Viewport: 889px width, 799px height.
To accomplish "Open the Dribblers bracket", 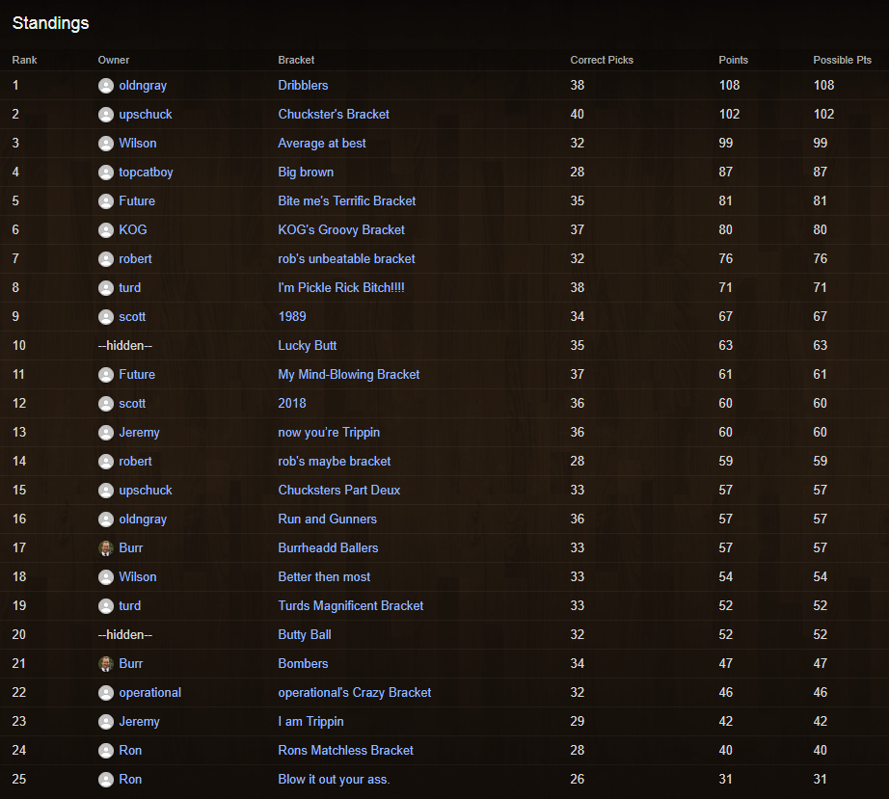I will click(303, 85).
